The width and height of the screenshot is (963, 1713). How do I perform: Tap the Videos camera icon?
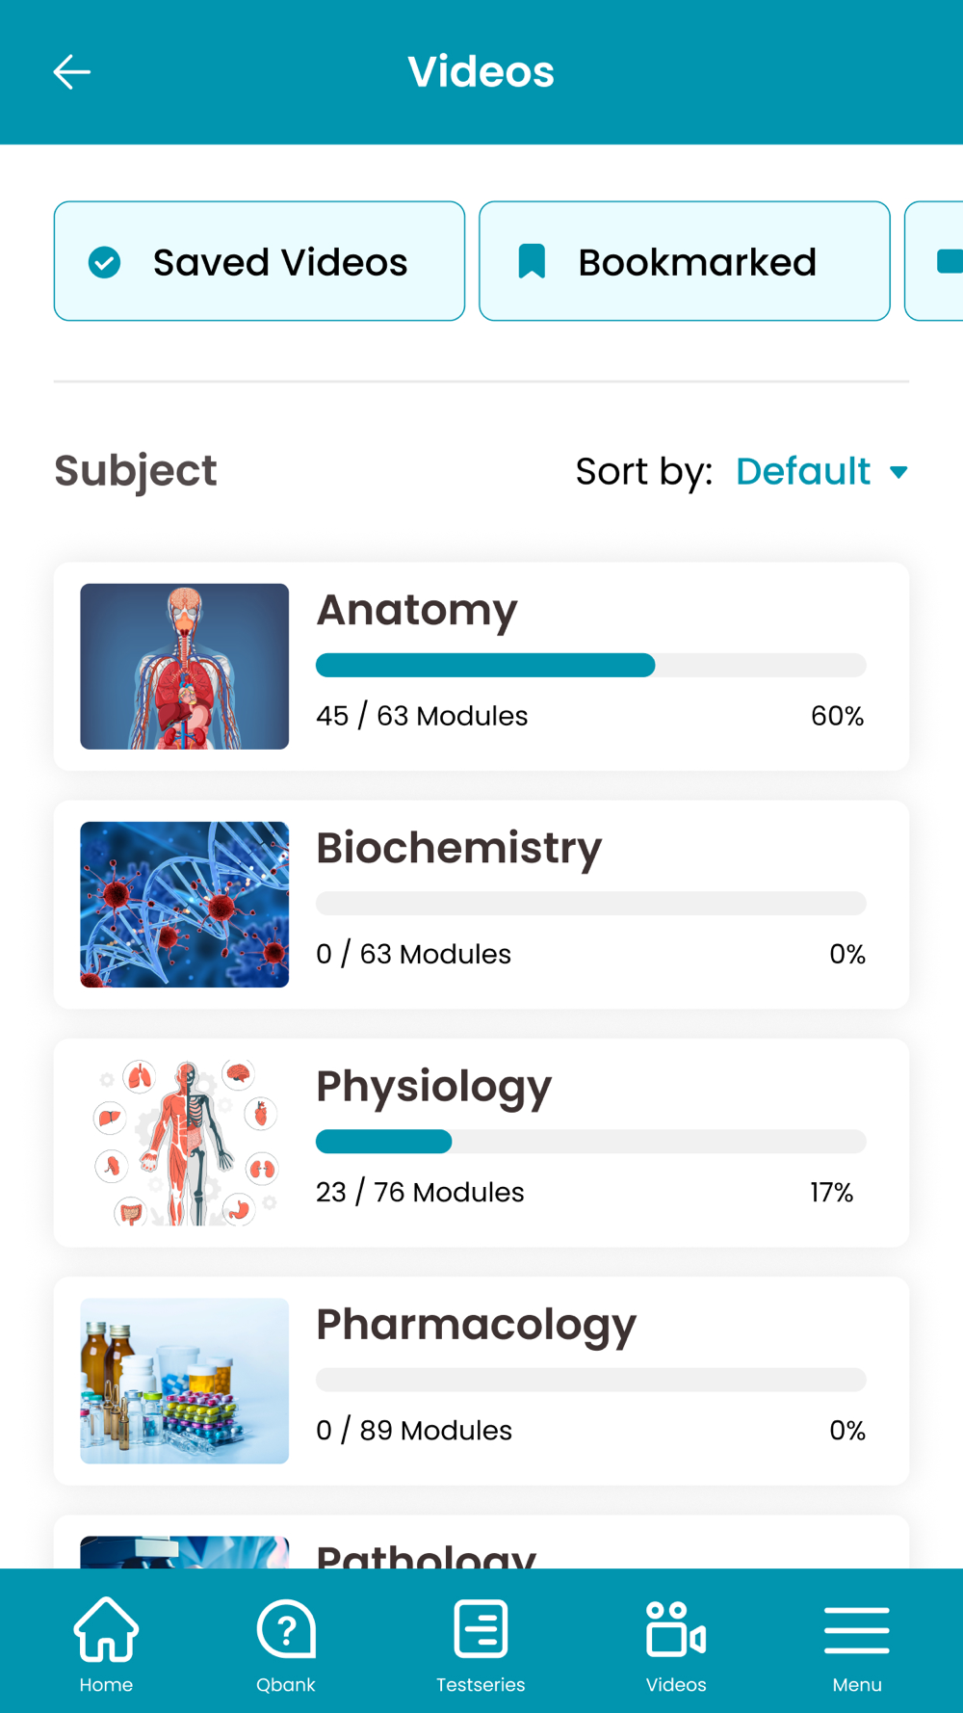pos(675,1629)
